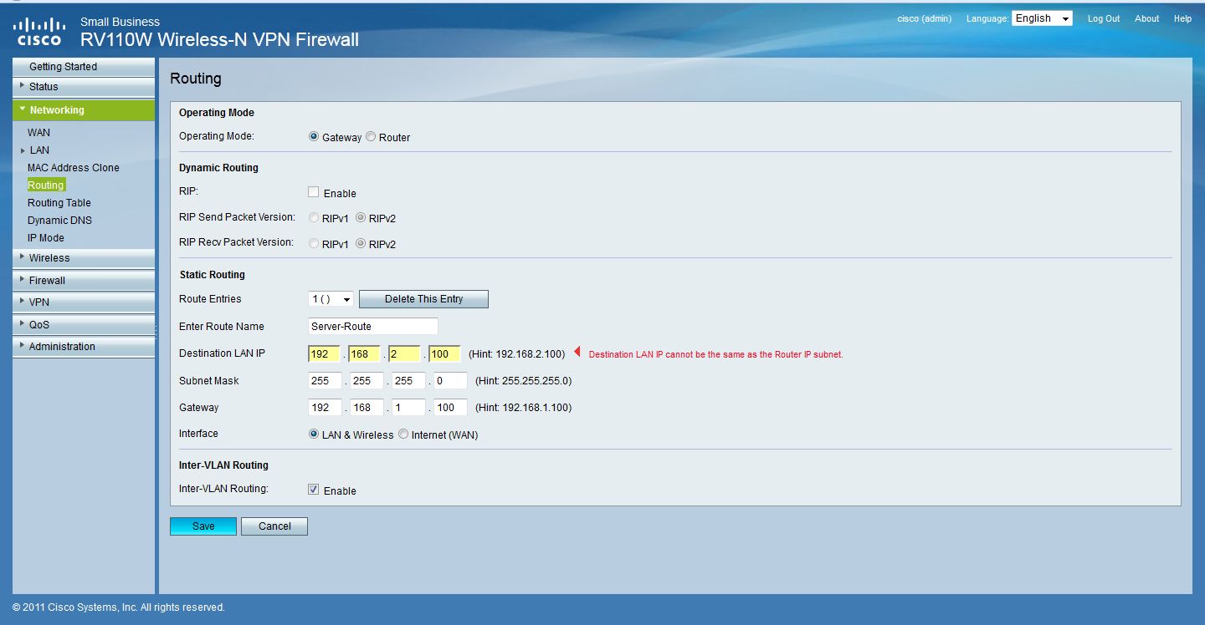Click third octet of Destination LAN IP
The height and width of the screenshot is (625, 1205).
point(404,353)
